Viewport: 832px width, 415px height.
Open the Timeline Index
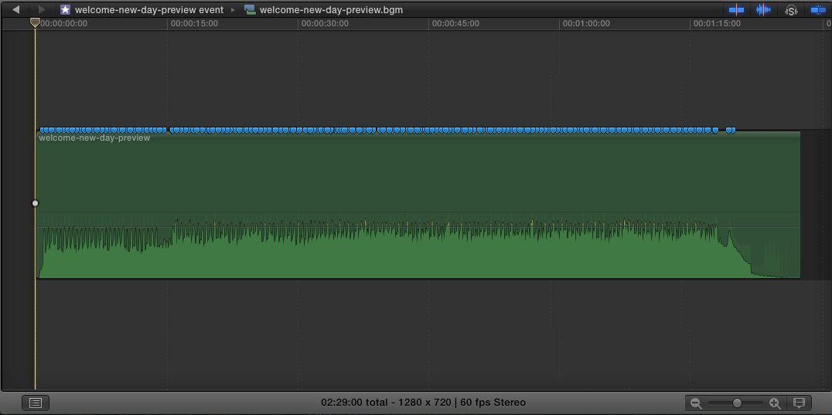[36, 403]
